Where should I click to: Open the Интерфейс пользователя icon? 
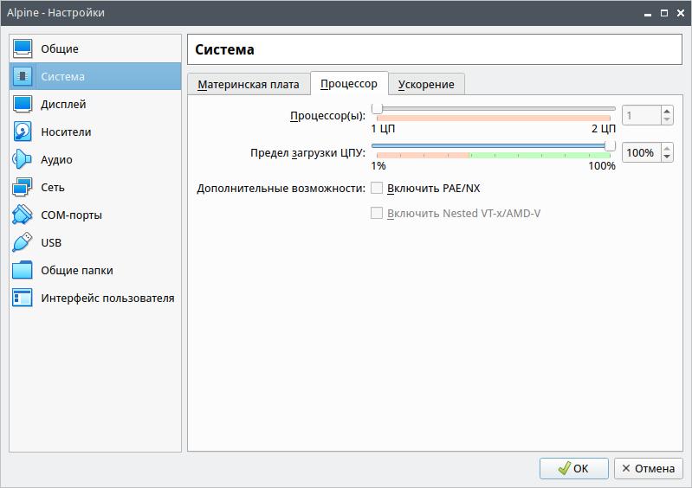[x=22, y=298]
